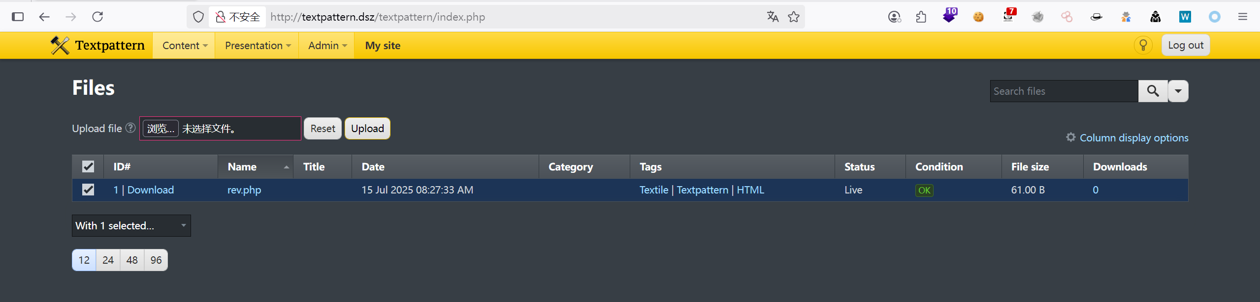Open browser hamburger menu
The width and height of the screenshot is (1260, 302).
[1242, 17]
